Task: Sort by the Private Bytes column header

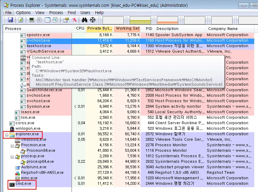Action: coord(99,29)
